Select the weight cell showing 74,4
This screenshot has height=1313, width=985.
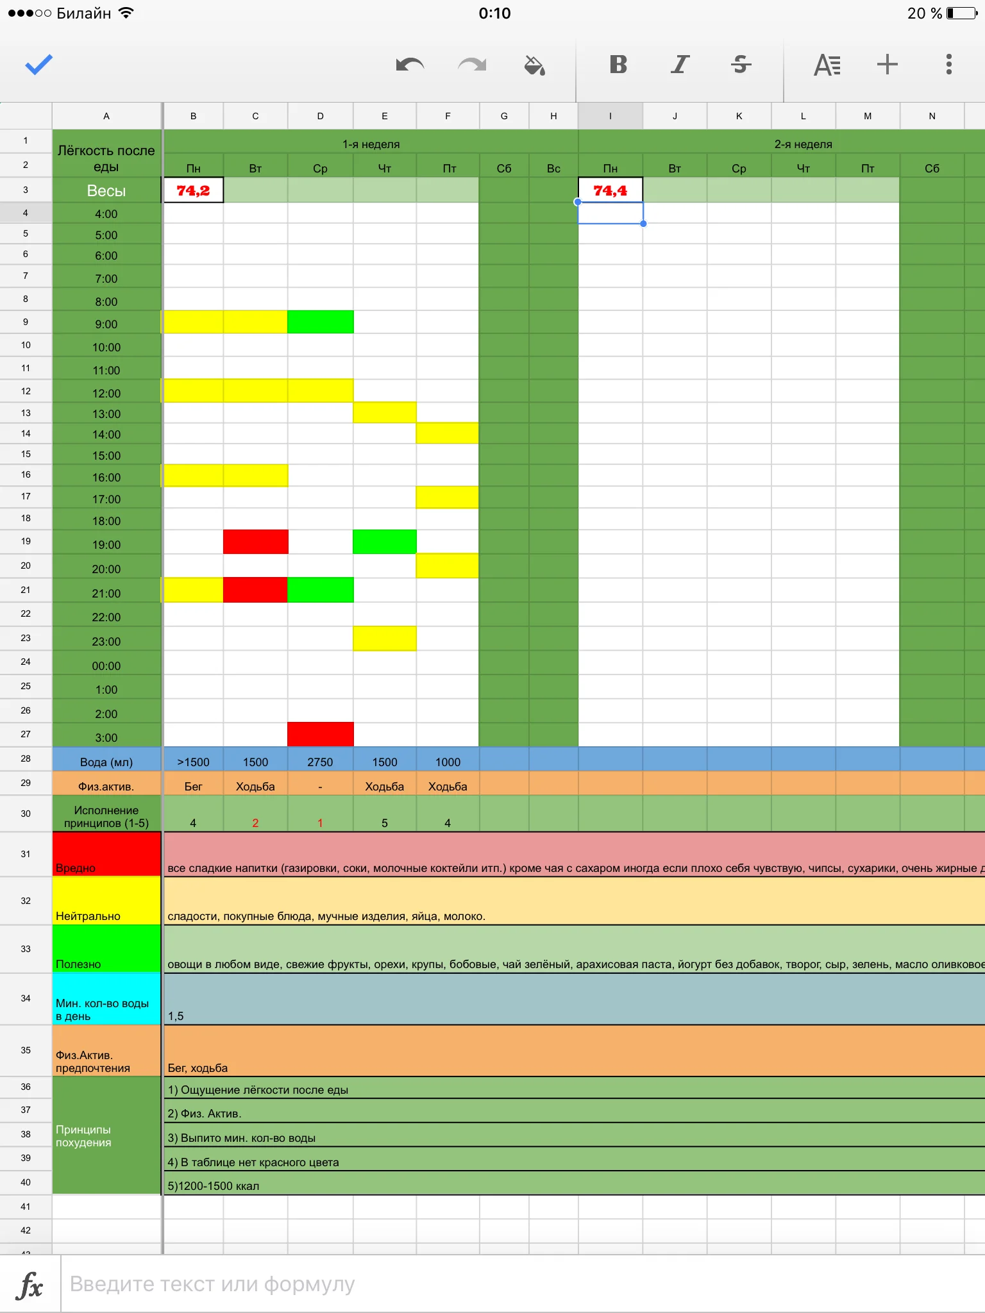pyautogui.click(x=610, y=190)
